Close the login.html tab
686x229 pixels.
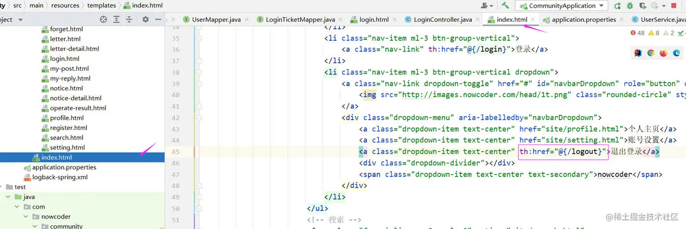click(x=394, y=19)
